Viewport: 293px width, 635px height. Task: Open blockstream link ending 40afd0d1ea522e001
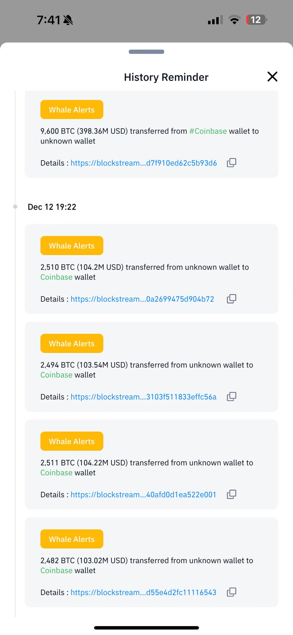(143, 494)
